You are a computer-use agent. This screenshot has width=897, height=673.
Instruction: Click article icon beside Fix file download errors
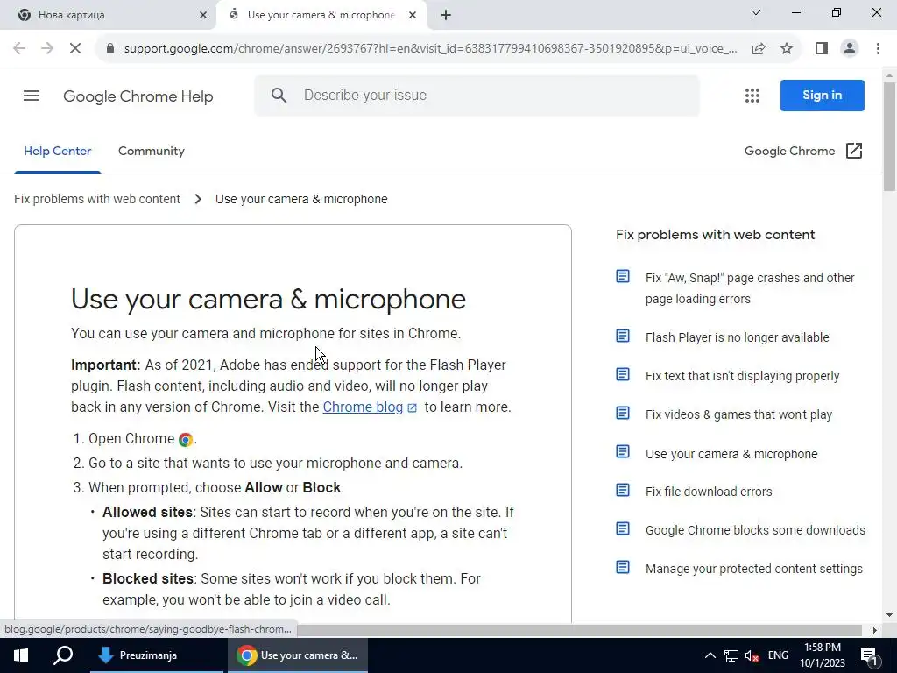623,491
